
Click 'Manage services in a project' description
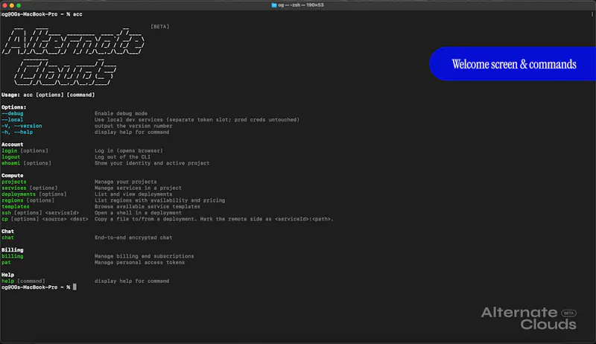tap(138, 188)
